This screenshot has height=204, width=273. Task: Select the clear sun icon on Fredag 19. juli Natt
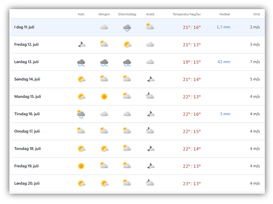[81, 166]
